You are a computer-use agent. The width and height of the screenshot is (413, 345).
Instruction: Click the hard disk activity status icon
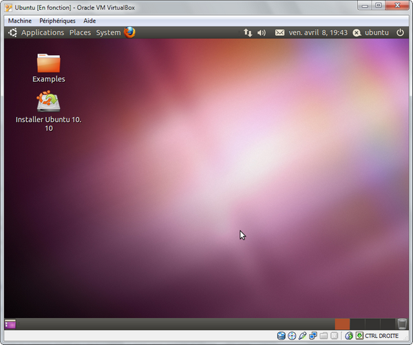point(282,336)
